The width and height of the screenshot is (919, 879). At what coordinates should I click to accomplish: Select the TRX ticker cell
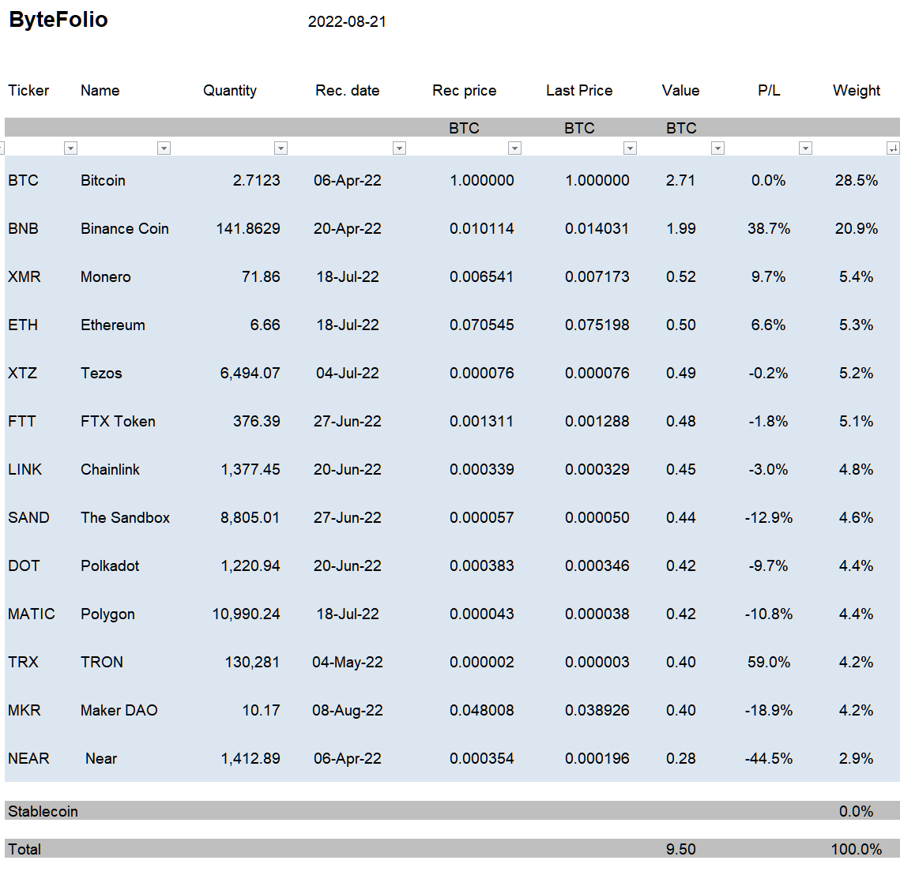pos(24,662)
